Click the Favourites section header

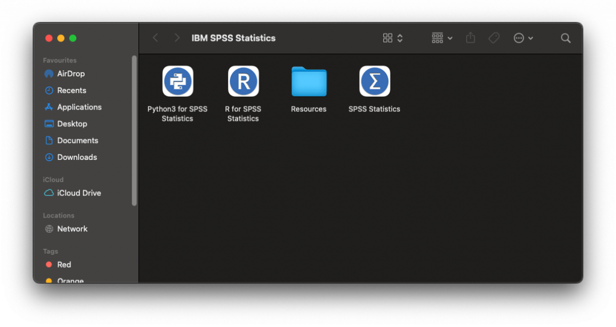coord(60,61)
